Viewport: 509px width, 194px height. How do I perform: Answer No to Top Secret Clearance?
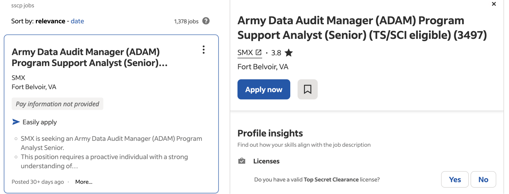click(483, 179)
